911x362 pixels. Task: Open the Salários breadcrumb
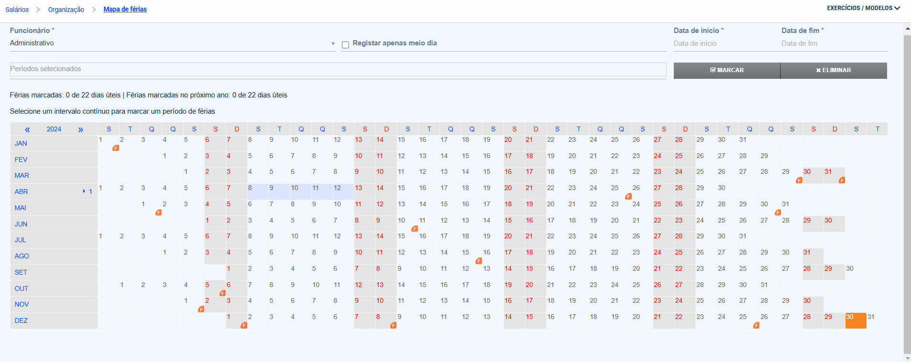pyautogui.click(x=17, y=10)
